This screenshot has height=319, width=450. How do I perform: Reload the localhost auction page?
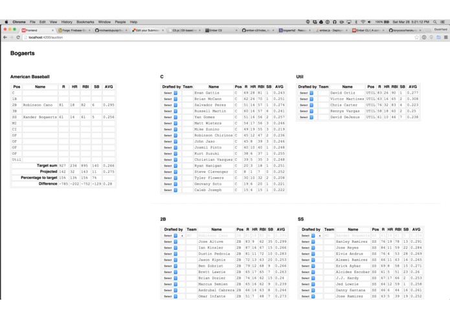click(18, 37)
